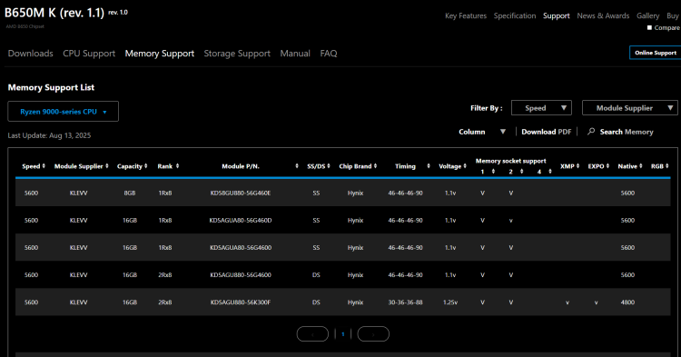Click part number KD5AGUA80-56G460D
Screen dimensions: 681x357
(x=241, y=220)
